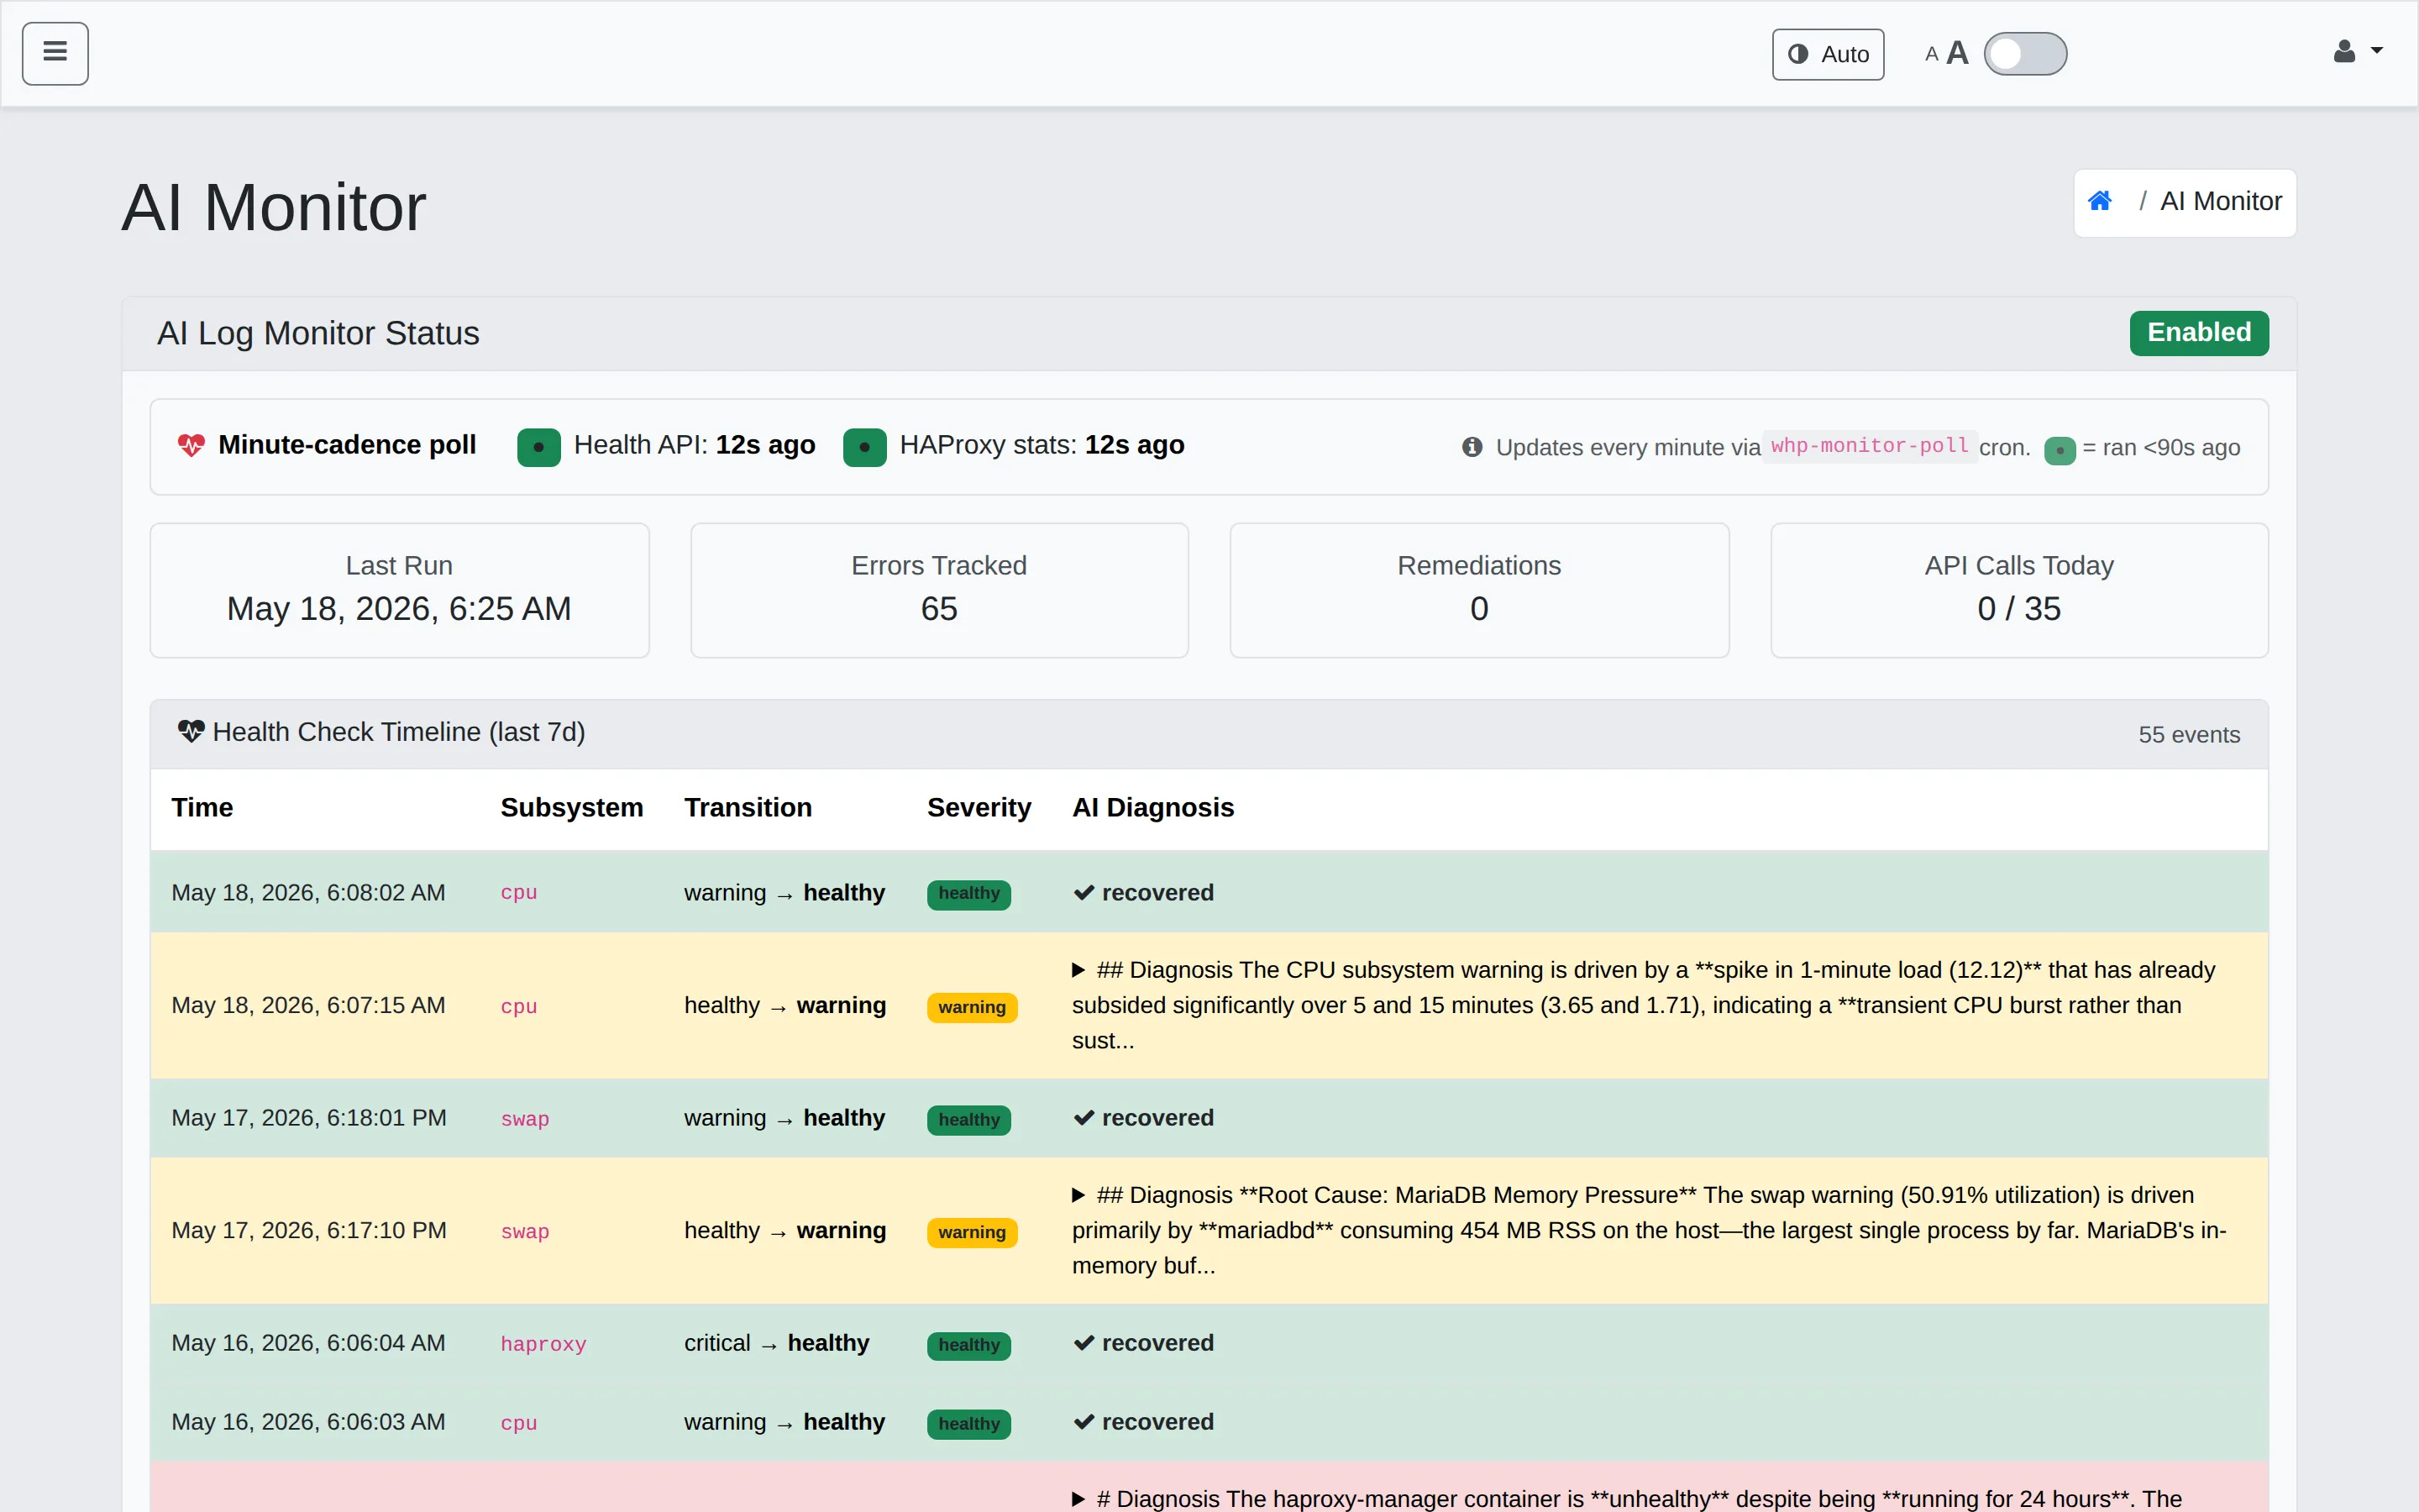Toggle the large font size switch
This screenshot has width=2419, height=1512.
2025,54
